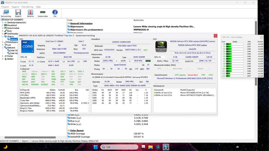This screenshot has width=269, height=151.
Task: Click the Porter tree icon
Action: coord(6,56)
